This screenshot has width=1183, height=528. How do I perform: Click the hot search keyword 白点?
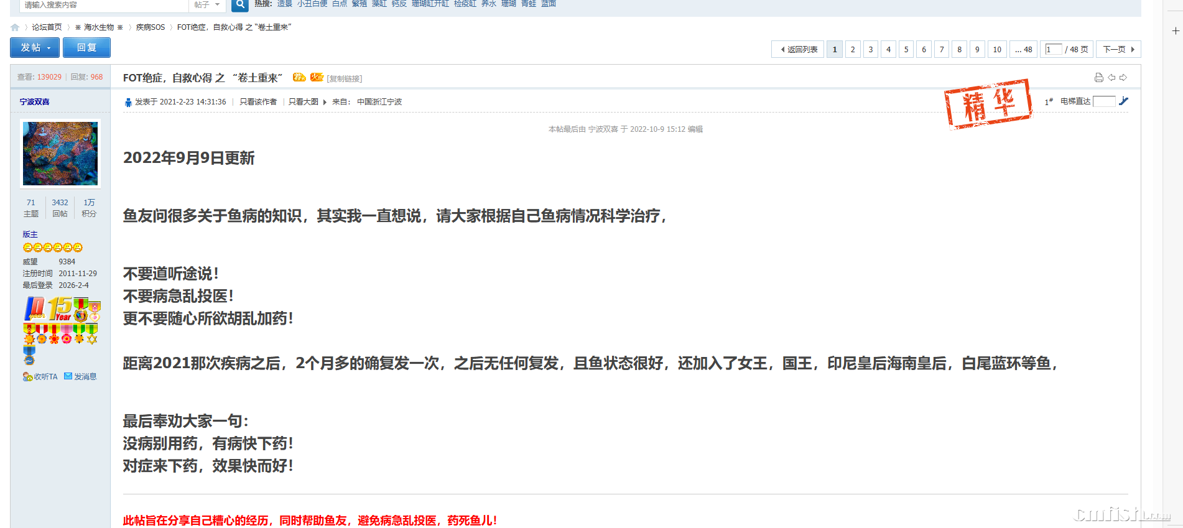pyautogui.click(x=340, y=4)
